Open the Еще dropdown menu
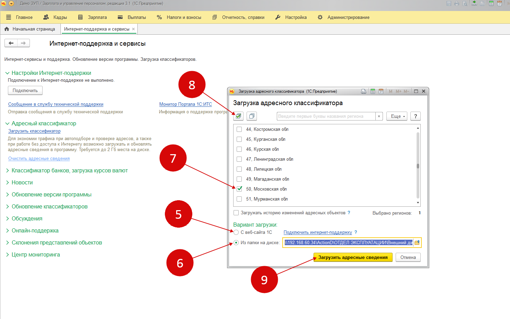Image resolution: width=510 pixels, height=319 pixels. tap(397, 116)
